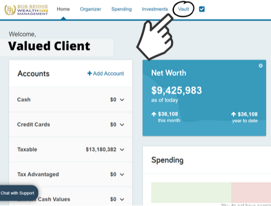Viewport: 271px width, 206px height.
Task: Click the green bar in Spending chart
Action: click(191, 192)
